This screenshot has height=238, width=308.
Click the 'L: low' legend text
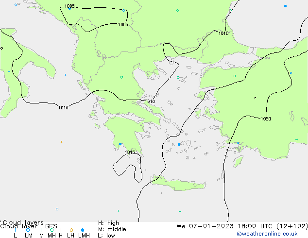pos(106,236)
